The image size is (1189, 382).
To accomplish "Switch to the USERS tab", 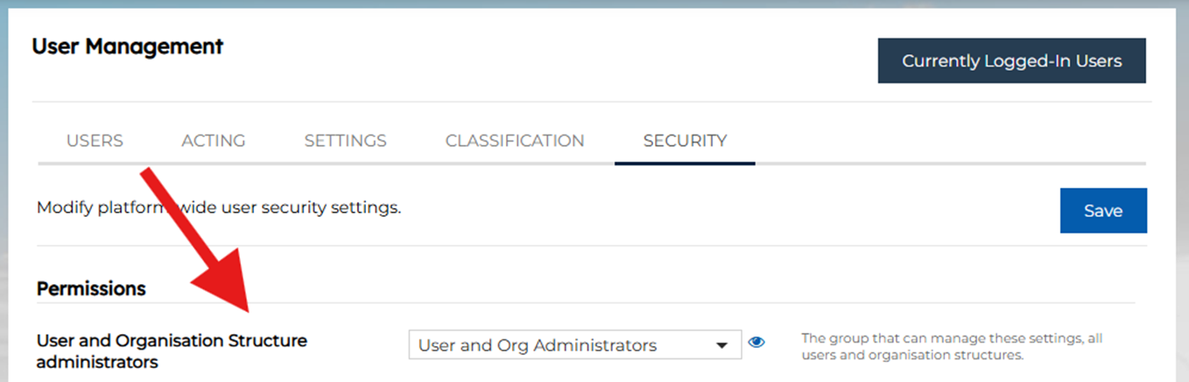I will coord(95,141).
